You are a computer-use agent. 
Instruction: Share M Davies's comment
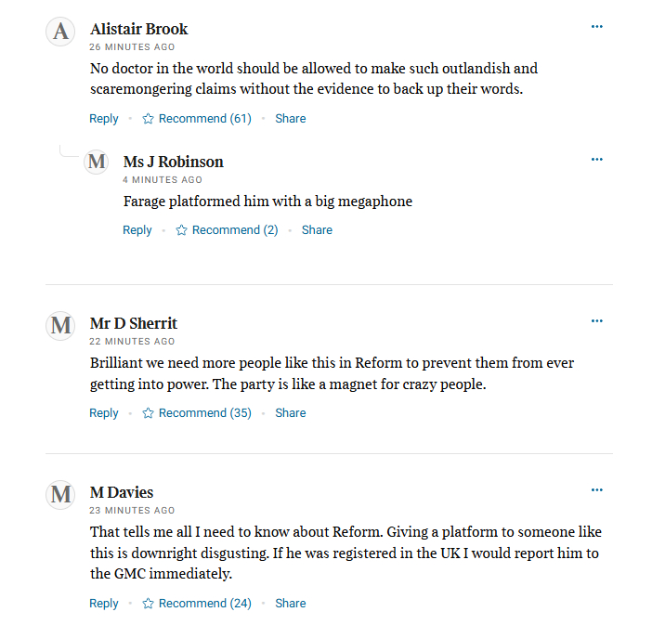(x=290, y=604)
